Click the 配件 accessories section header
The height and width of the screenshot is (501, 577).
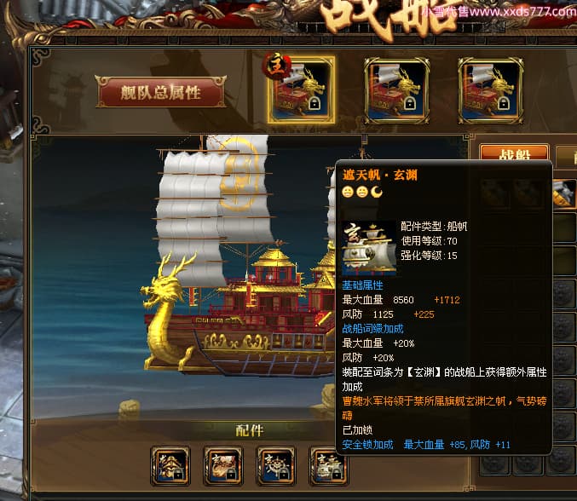pos(249,430)
